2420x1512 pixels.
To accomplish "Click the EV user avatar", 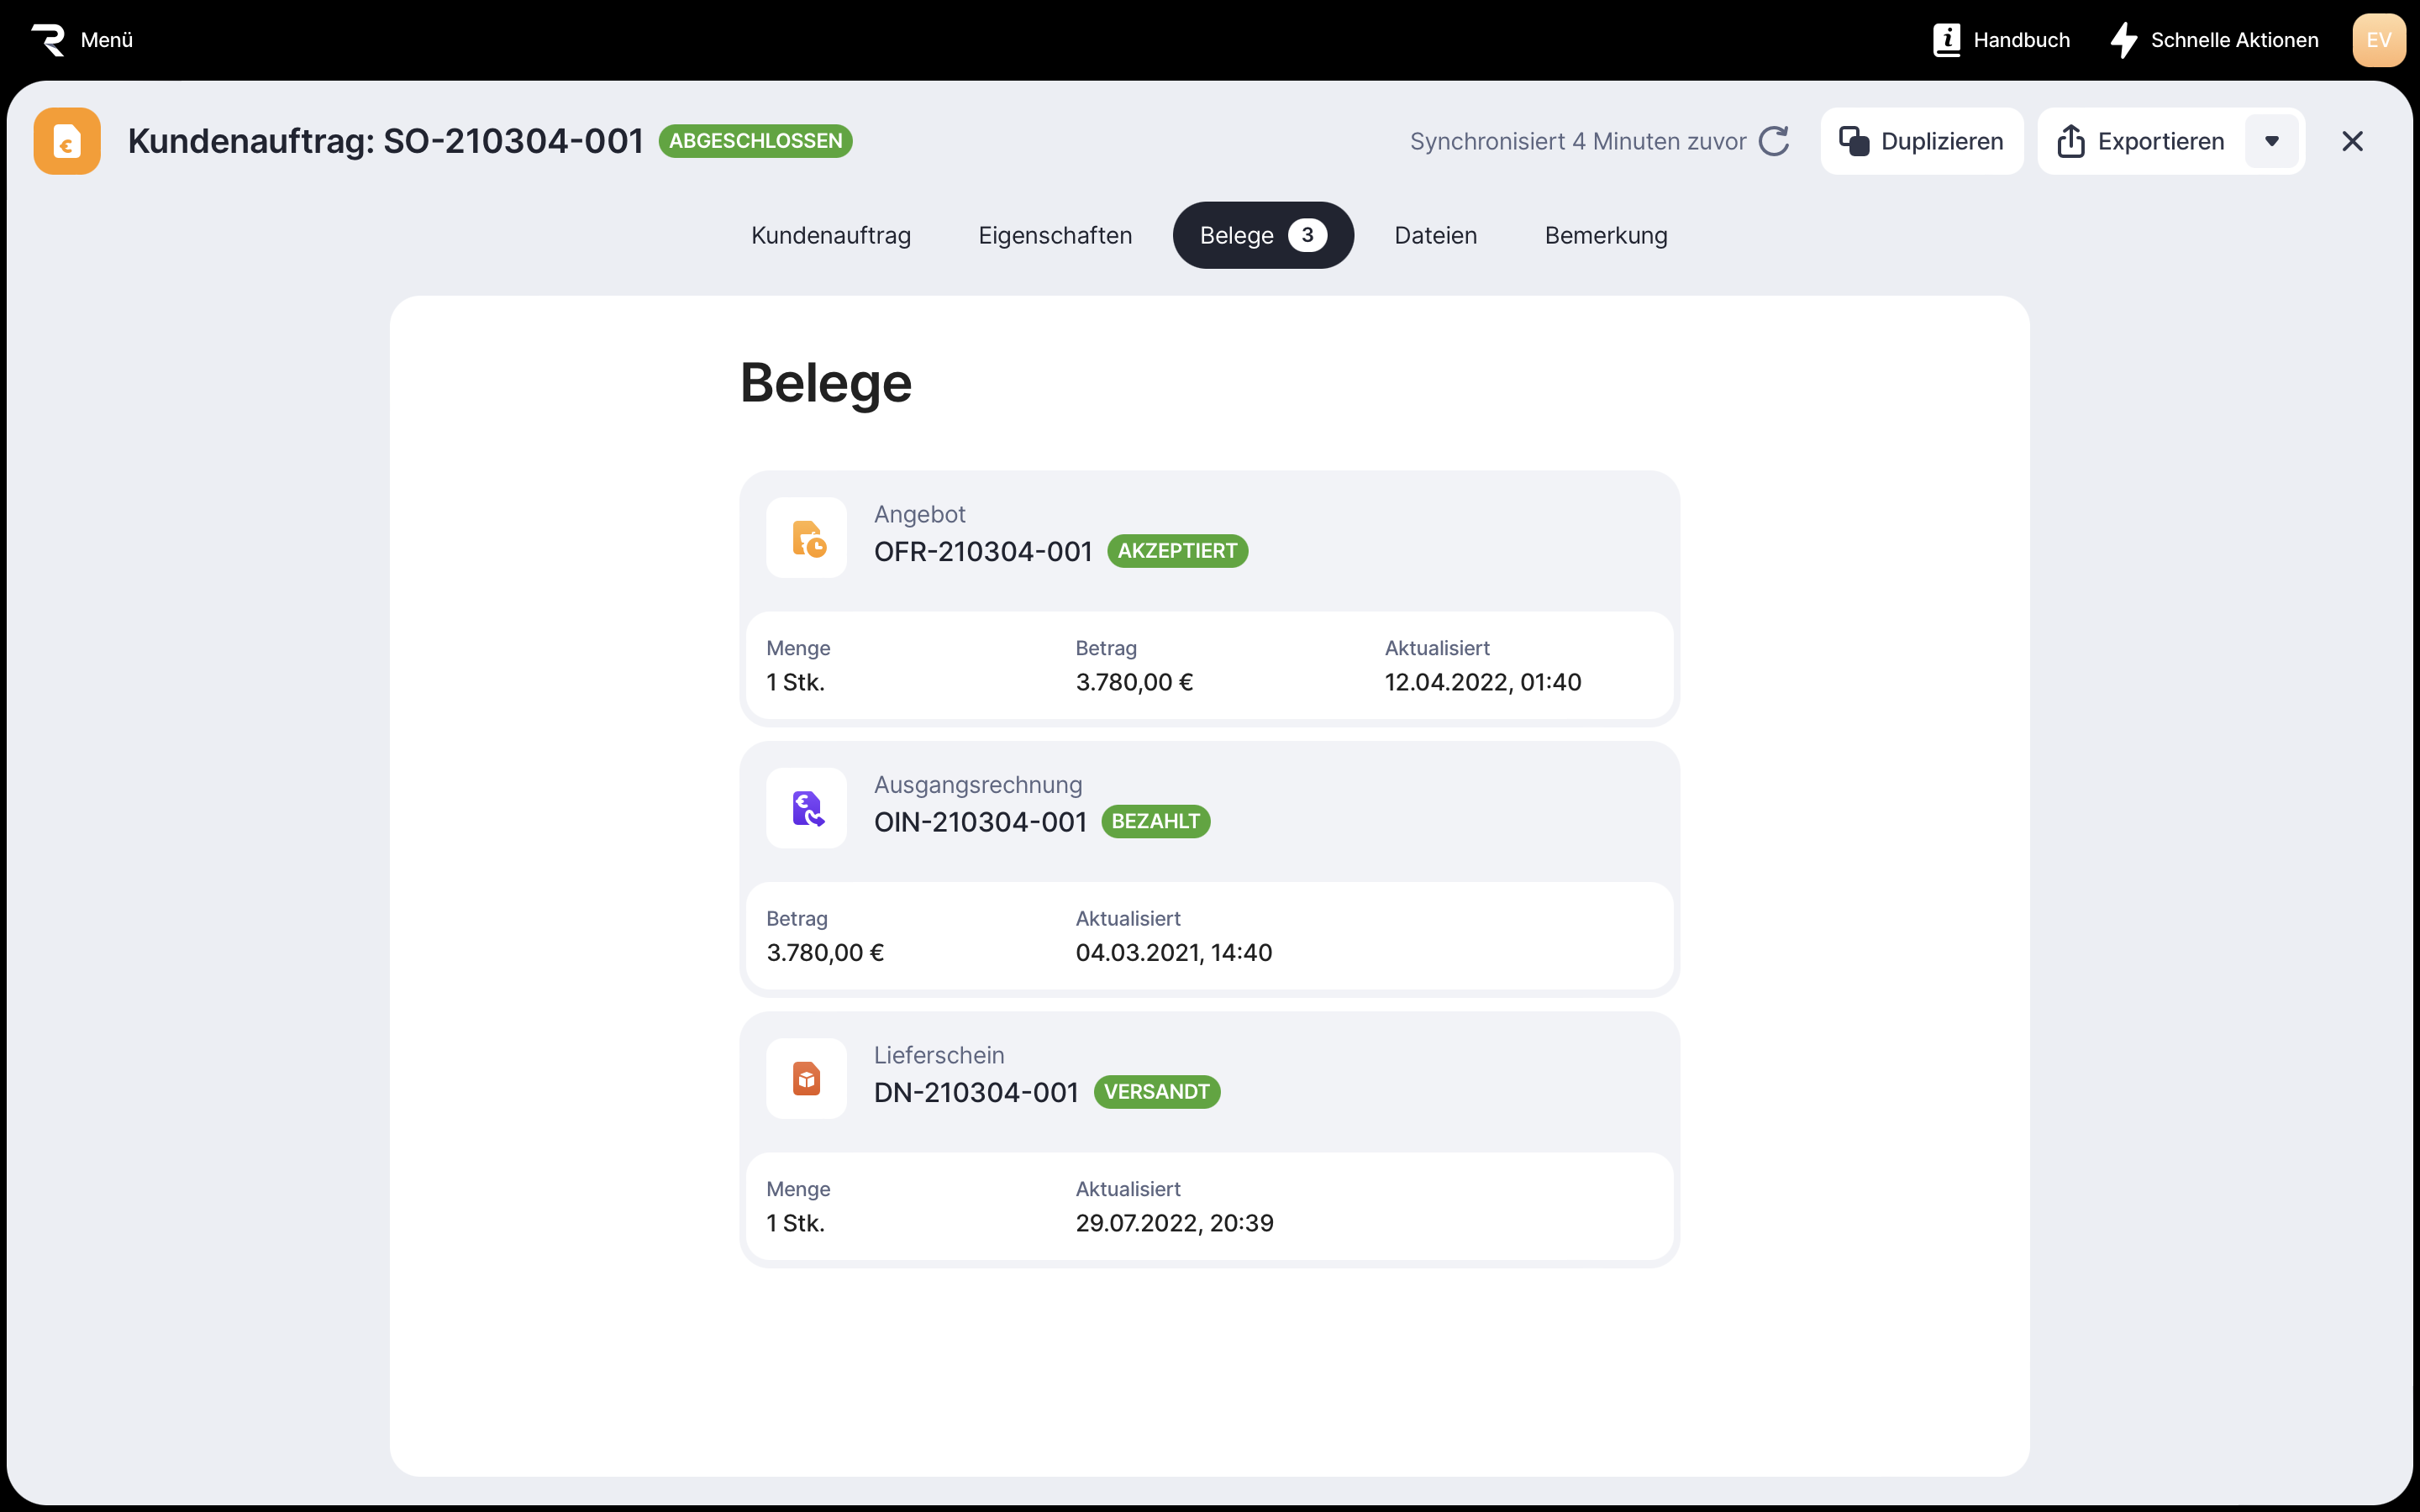I will (x=2378, y=40).
